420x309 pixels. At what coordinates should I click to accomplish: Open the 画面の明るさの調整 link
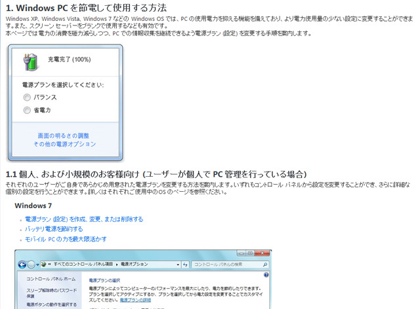coord(63,136)
